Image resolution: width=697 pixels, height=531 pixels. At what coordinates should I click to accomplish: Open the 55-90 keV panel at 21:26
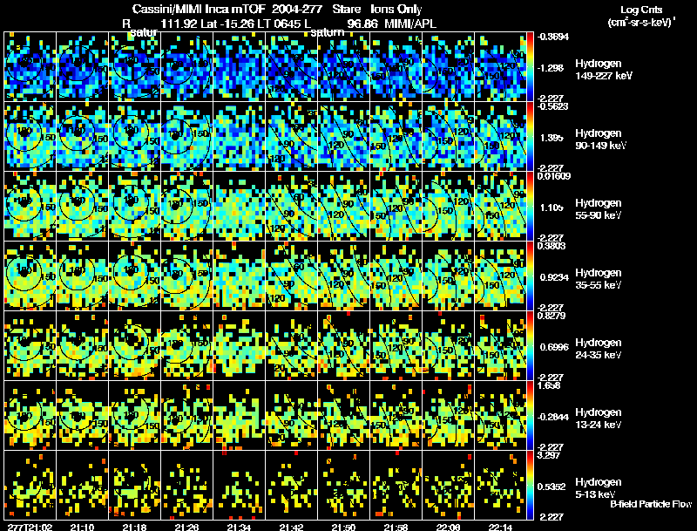tap(186, 207)
